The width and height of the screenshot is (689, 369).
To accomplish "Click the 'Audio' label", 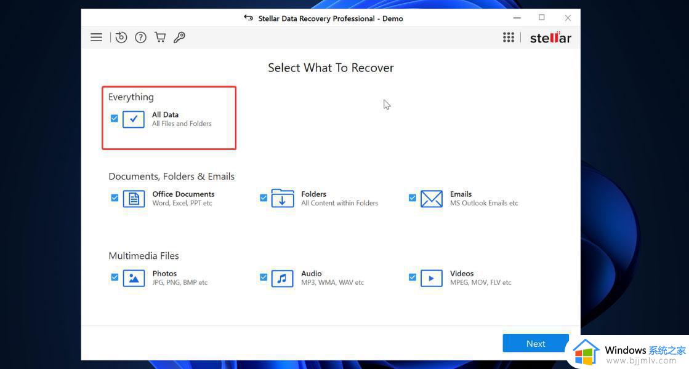I will (x=312, y=273).
